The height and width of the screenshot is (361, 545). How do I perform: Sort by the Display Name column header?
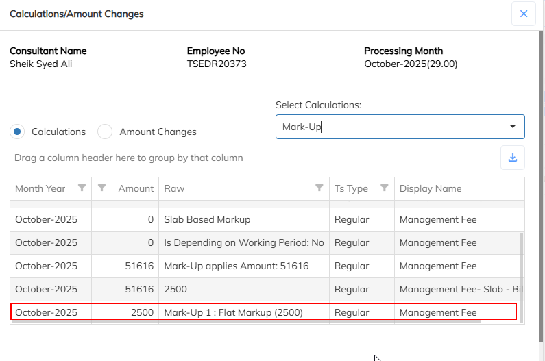pos(431,188)
